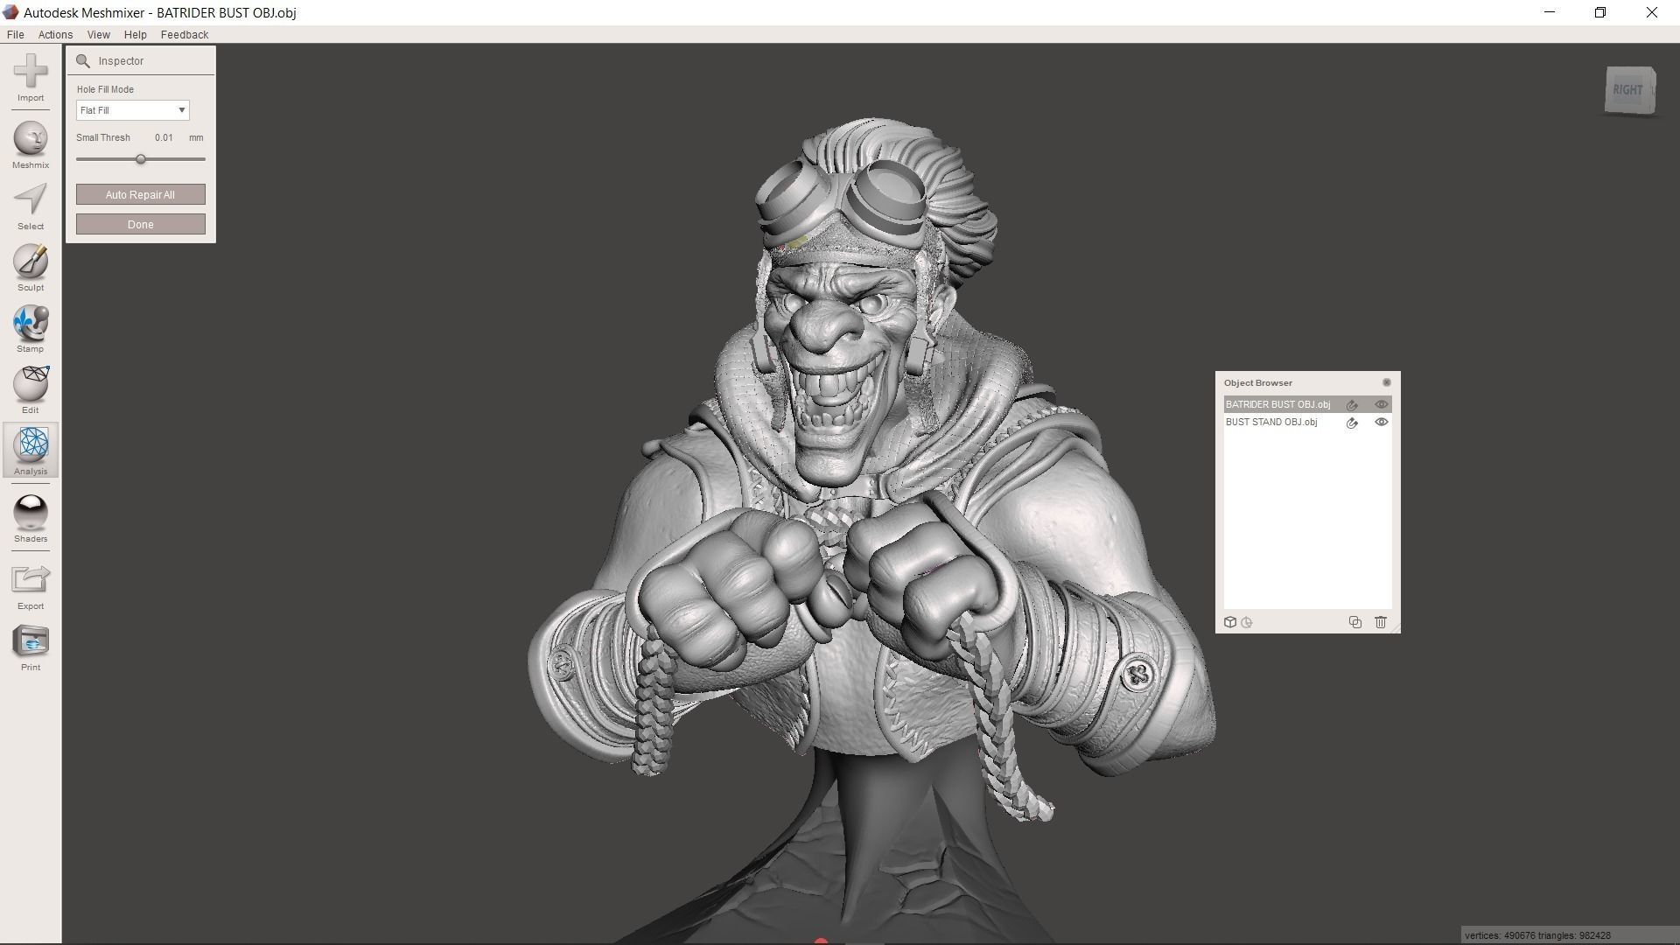1680x945 pixels.
Task: Click the RIGHT view cube
Action: point(1629,89)
